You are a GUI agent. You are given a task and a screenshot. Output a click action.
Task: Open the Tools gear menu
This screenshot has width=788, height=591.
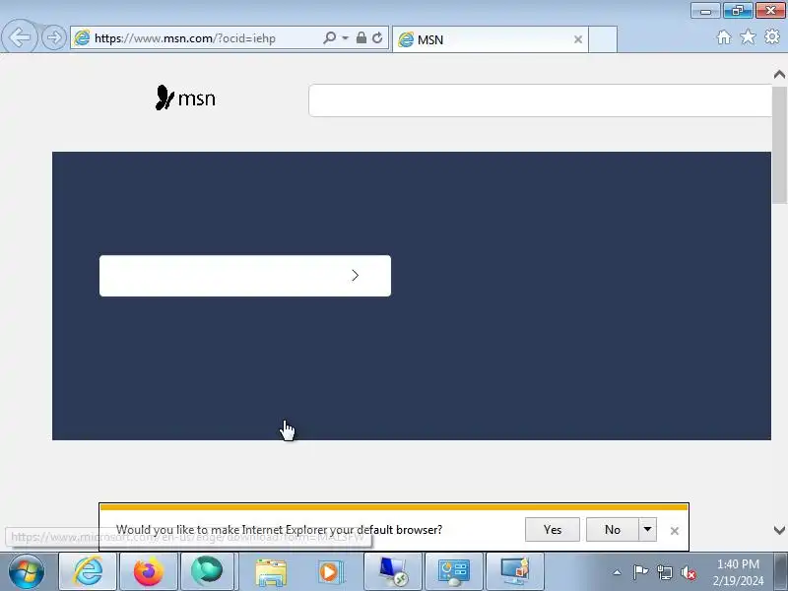tap(772, 36)
